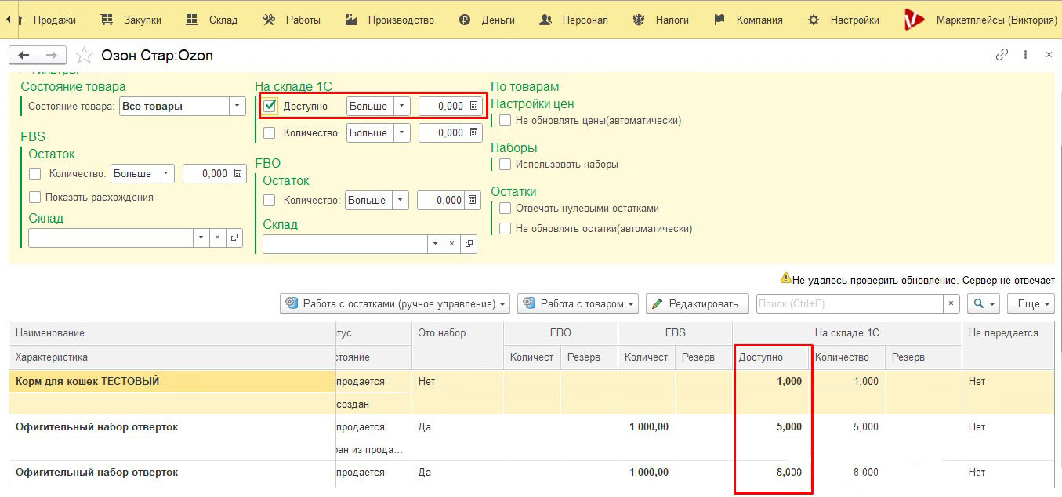Screen dimensions: 1062x497
Task: Enable the FBS Количество checkbox
Action: coord(34,173)
